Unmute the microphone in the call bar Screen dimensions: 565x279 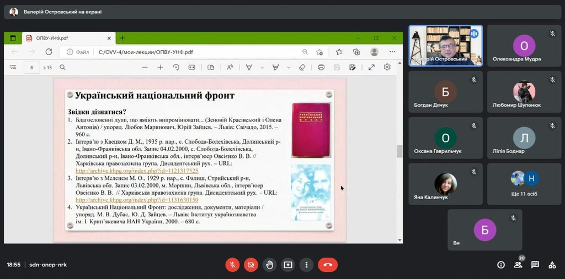click(x=232, y=265)
